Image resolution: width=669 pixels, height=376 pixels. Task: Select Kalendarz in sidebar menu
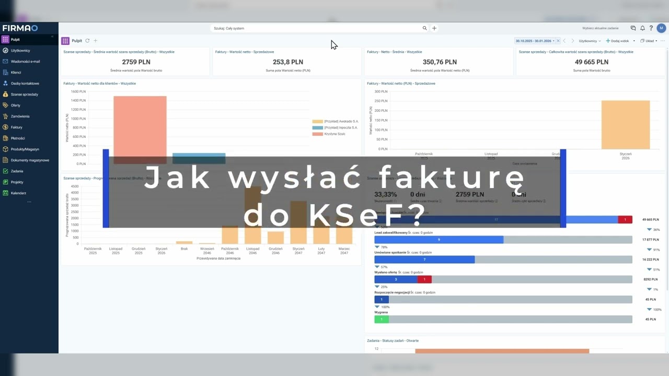click(18, 193)
